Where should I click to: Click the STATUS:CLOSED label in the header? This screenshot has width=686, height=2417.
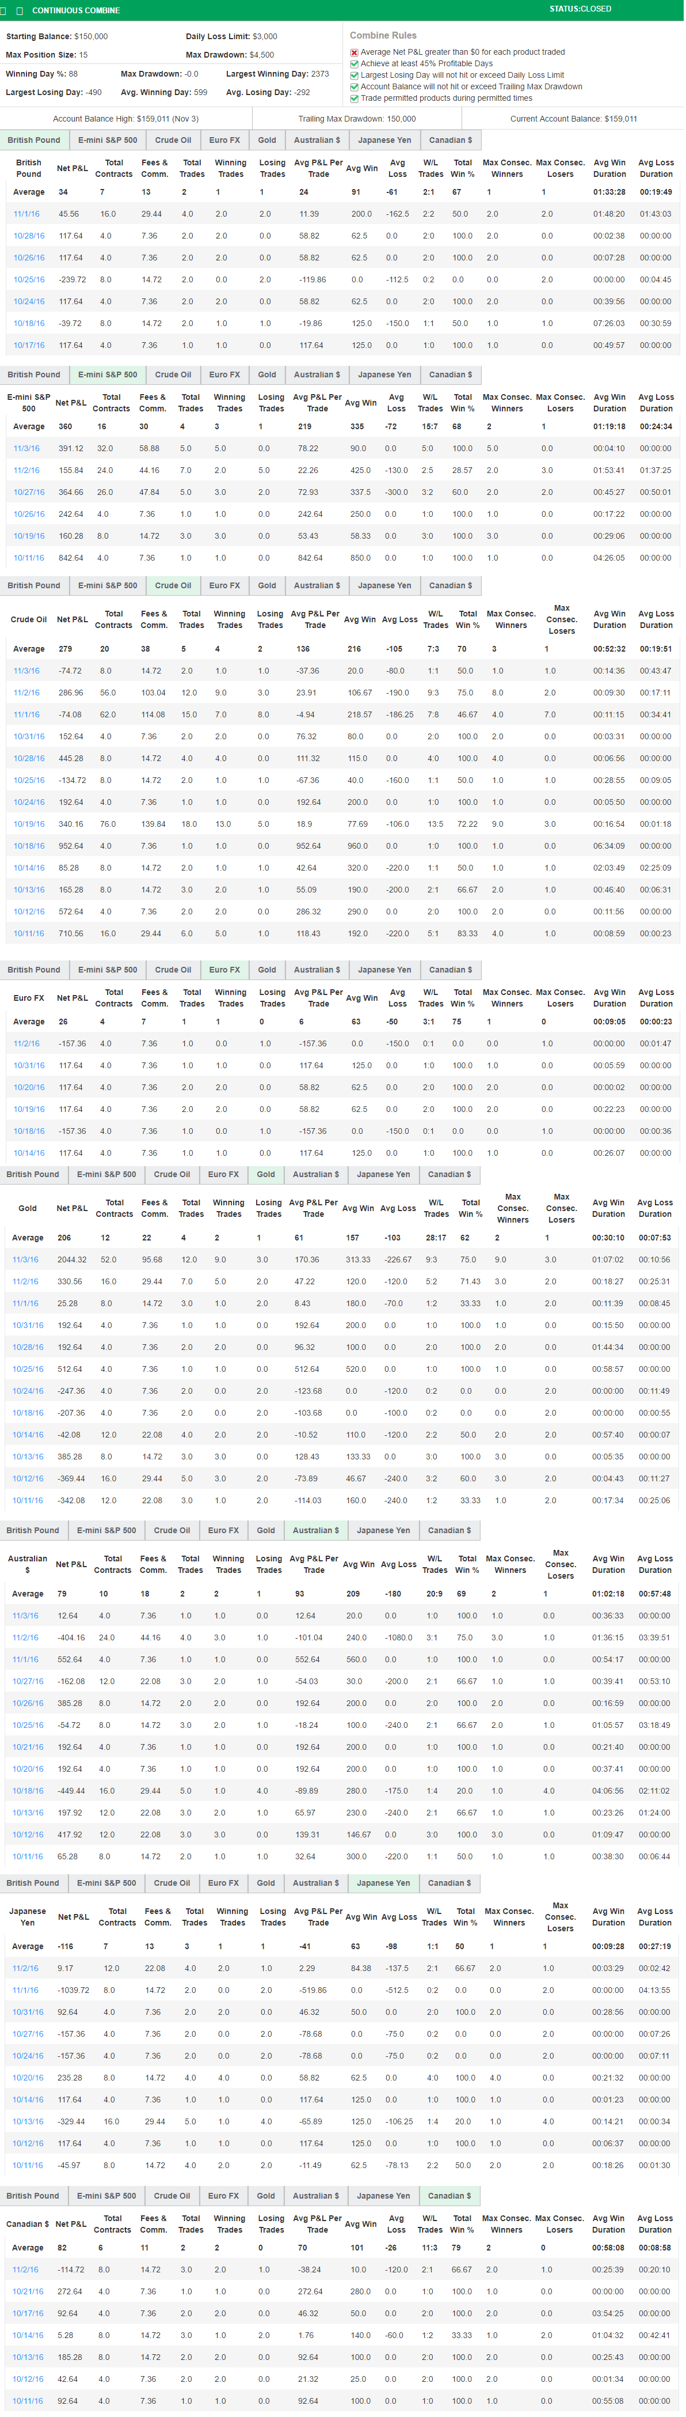580,9
